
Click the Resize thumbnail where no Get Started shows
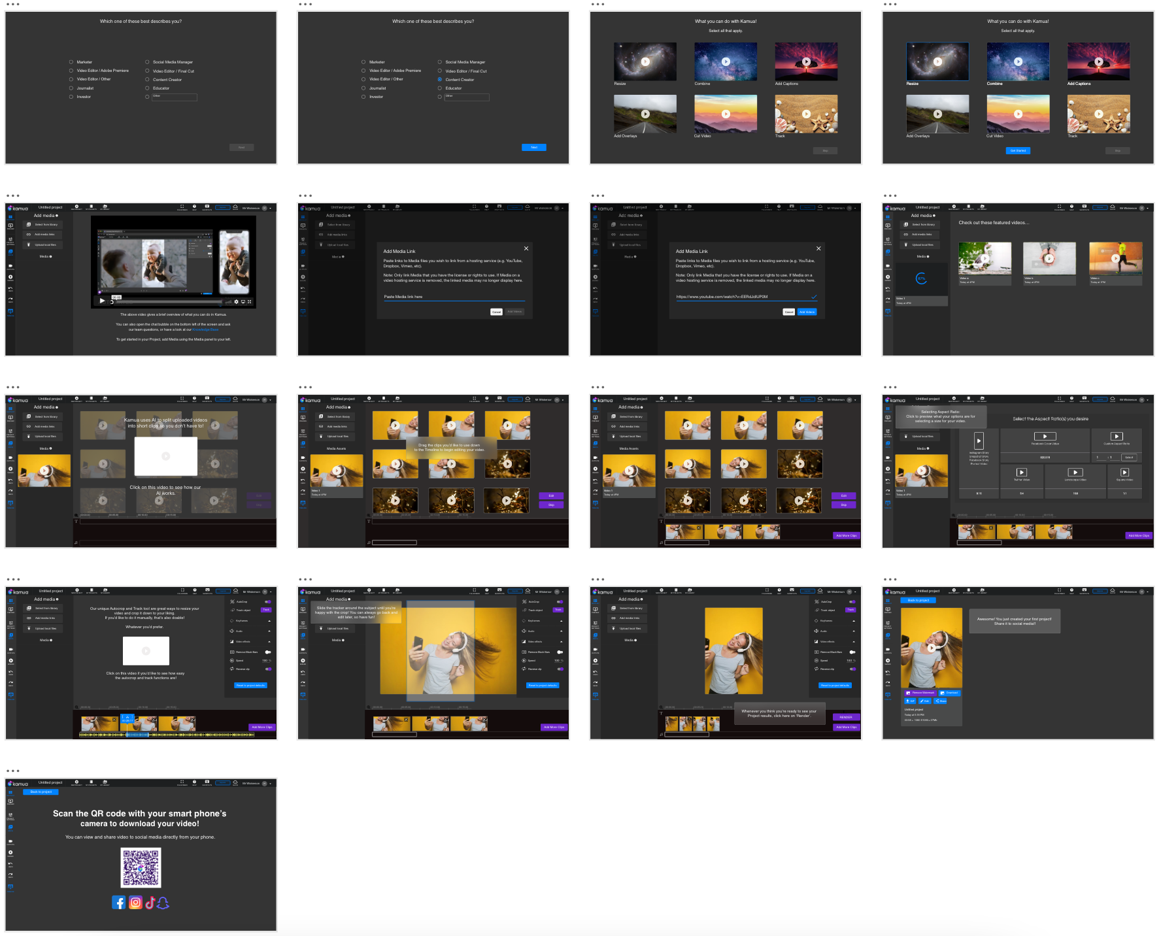pos(645,61)
